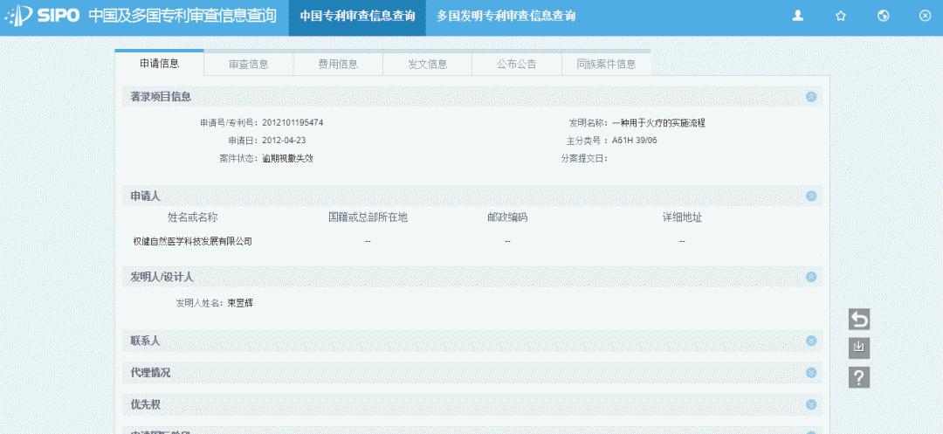Click the 联系人 section heading
This screenshot has width=943, height=434.
pos(146,341)
